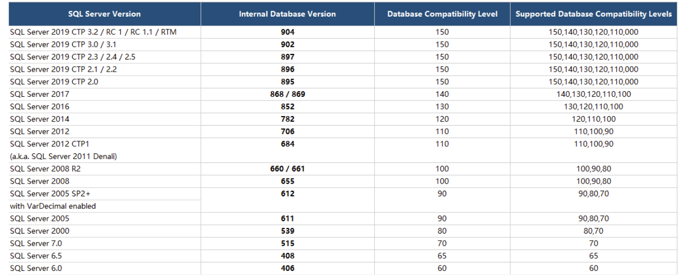Click supported levels for SQL Server 2019 CTP 2.0
683x278 pixels.
point(594,82)
